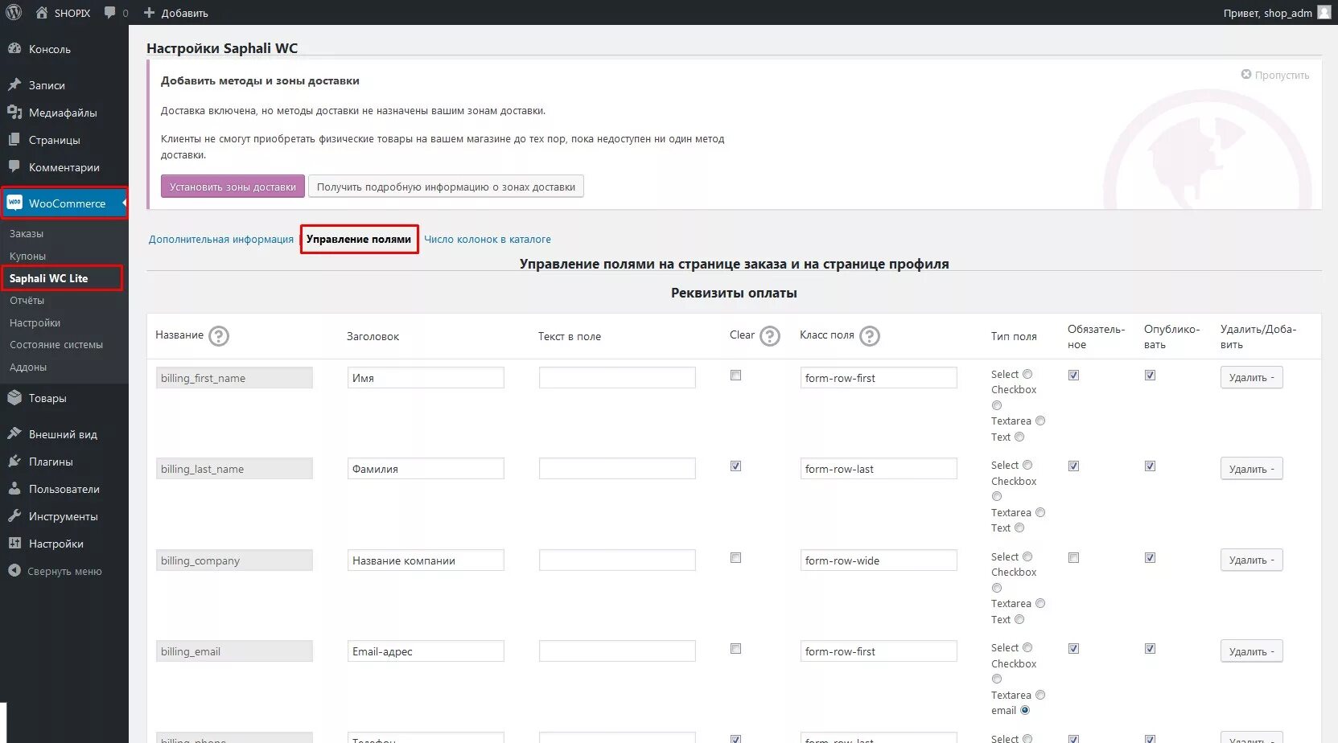Delete the billing_email field row
The width and height of the screenshot is (1338, 743).
(1251, 651)
